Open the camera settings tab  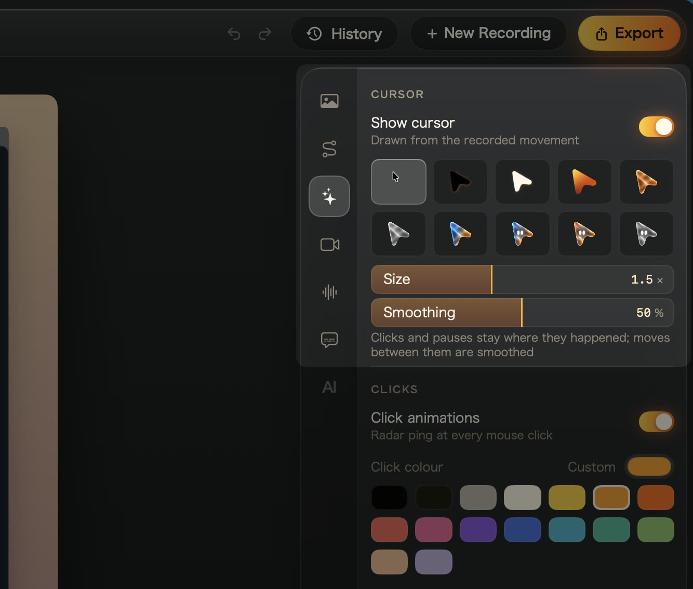click(x=330, y=245)
